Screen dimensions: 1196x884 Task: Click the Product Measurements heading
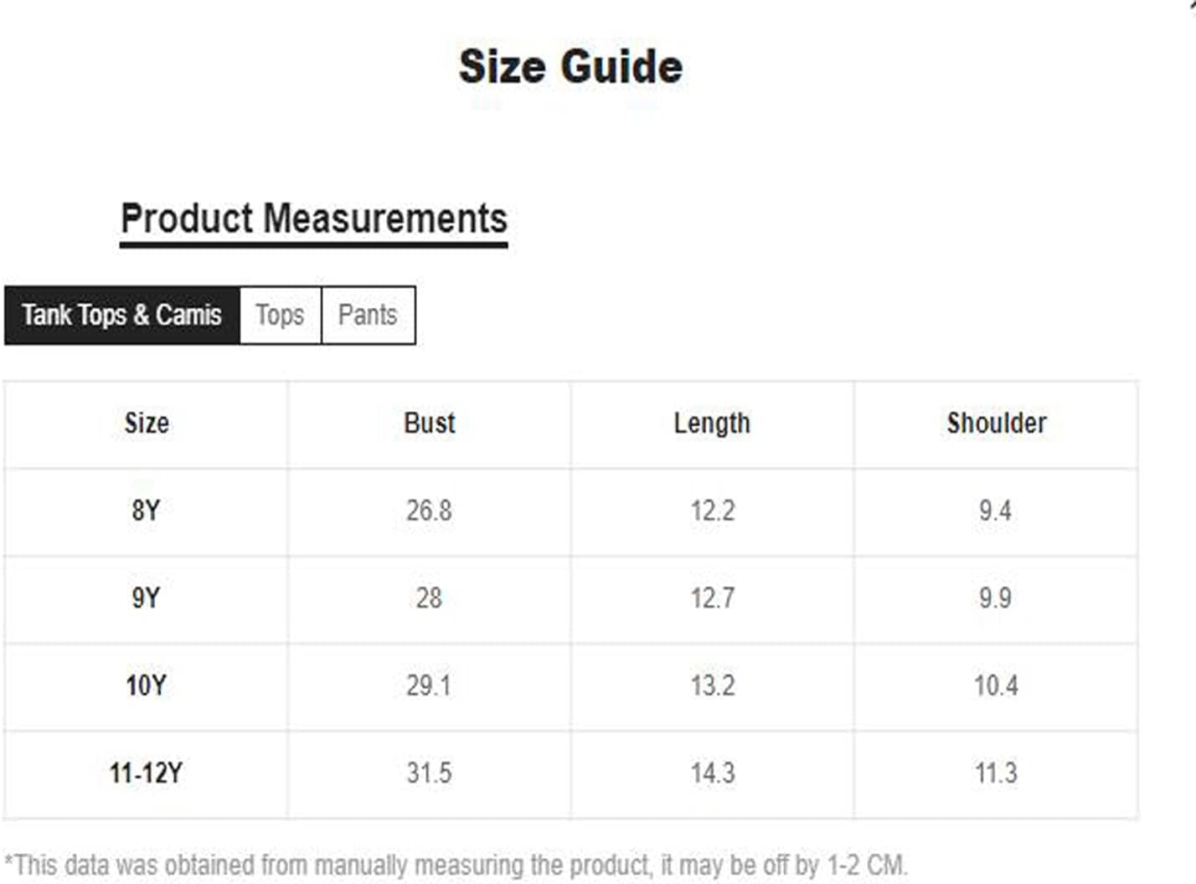(x=314, y=219)
